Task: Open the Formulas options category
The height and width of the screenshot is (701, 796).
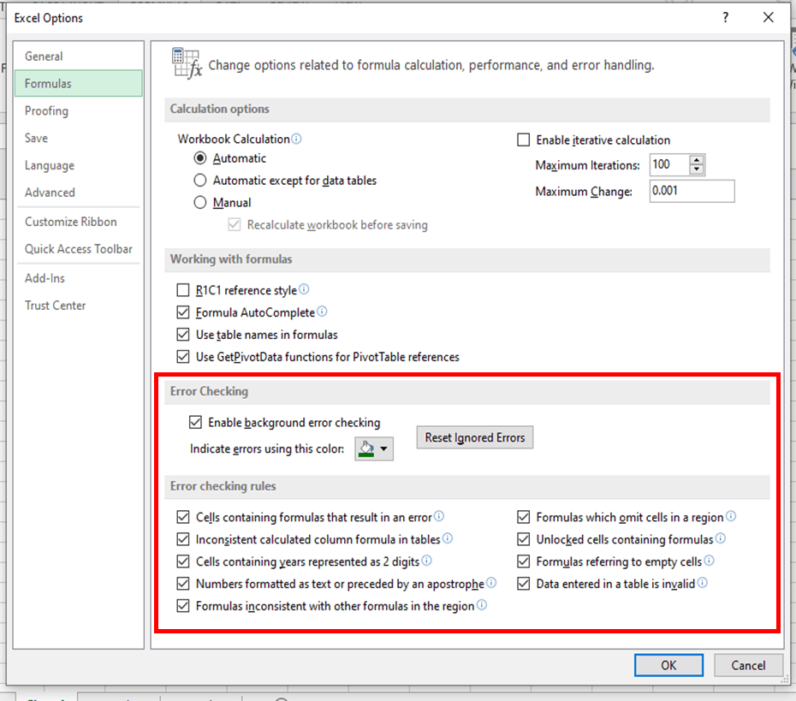Action: (x=78, y=83)
